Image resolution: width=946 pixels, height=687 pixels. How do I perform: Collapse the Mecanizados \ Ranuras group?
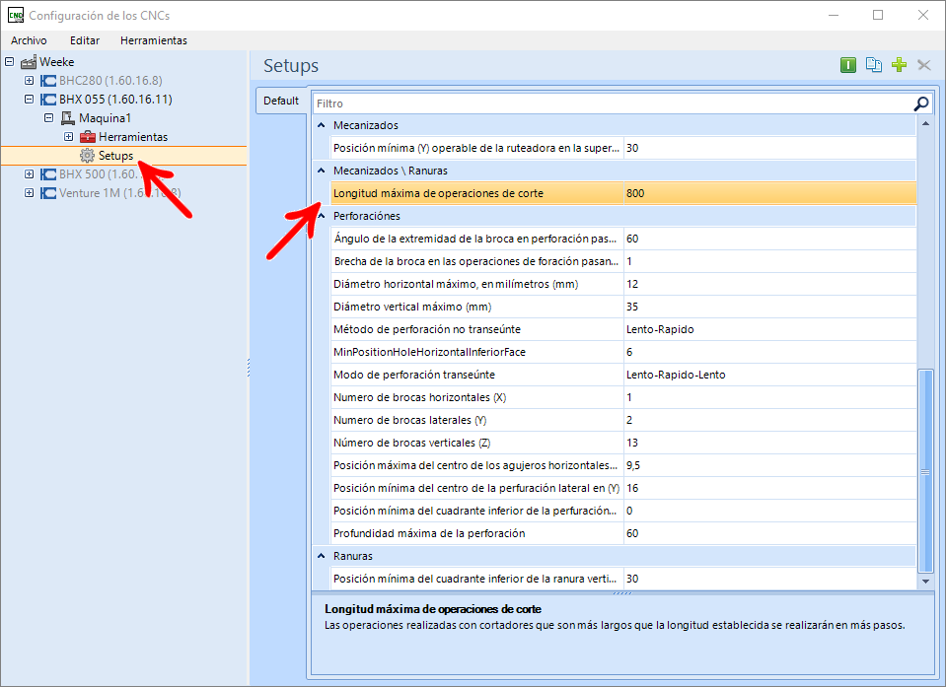click(x=322, y=171)
